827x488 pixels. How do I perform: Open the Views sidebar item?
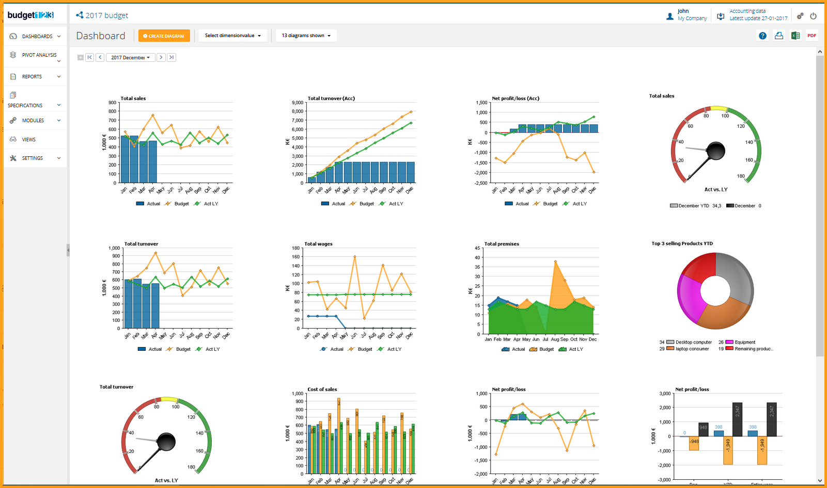[x=29, y=139]
